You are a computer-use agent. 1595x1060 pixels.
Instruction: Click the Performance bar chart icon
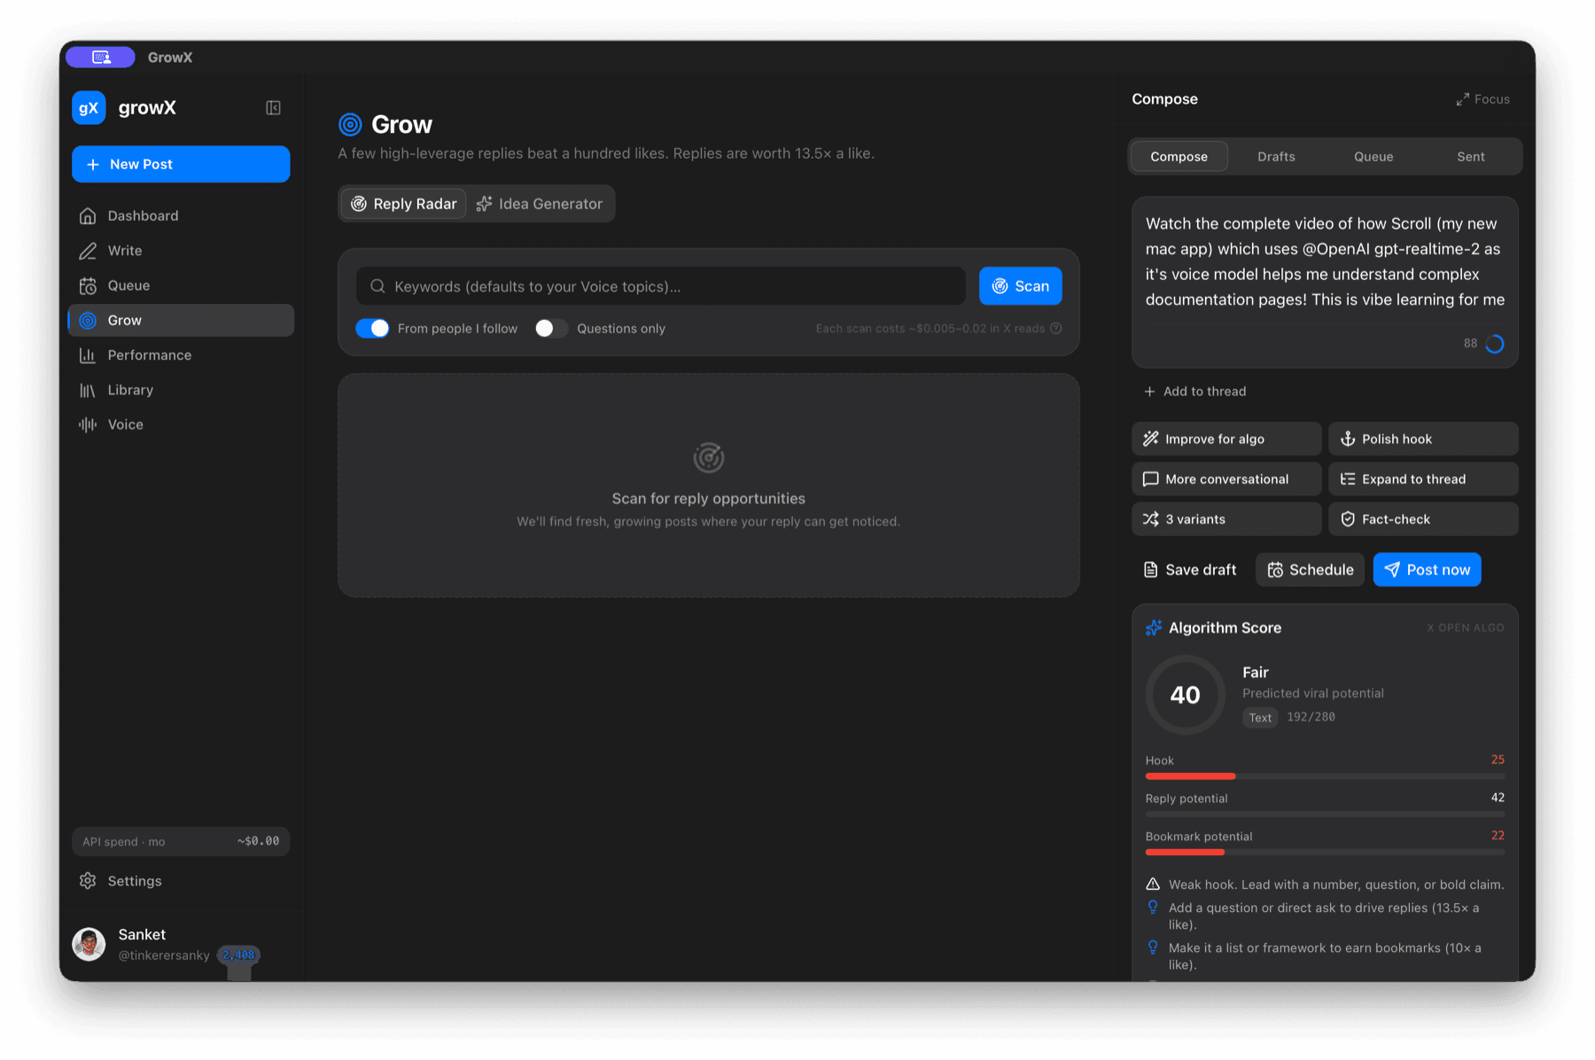(x=88, y=355)
